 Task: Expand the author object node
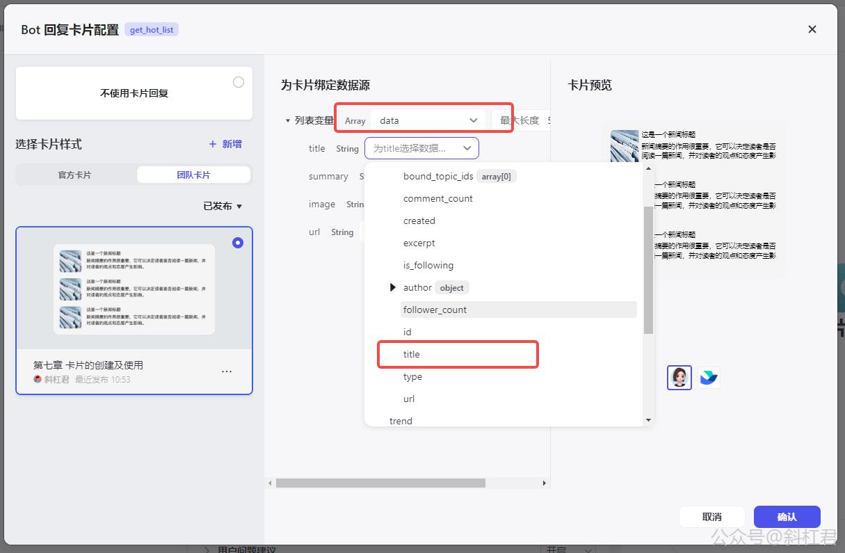tap(393, 287)
